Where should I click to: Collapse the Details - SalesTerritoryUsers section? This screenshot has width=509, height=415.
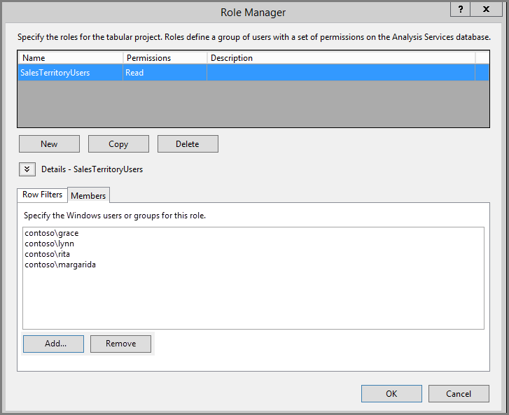(27, 169)
